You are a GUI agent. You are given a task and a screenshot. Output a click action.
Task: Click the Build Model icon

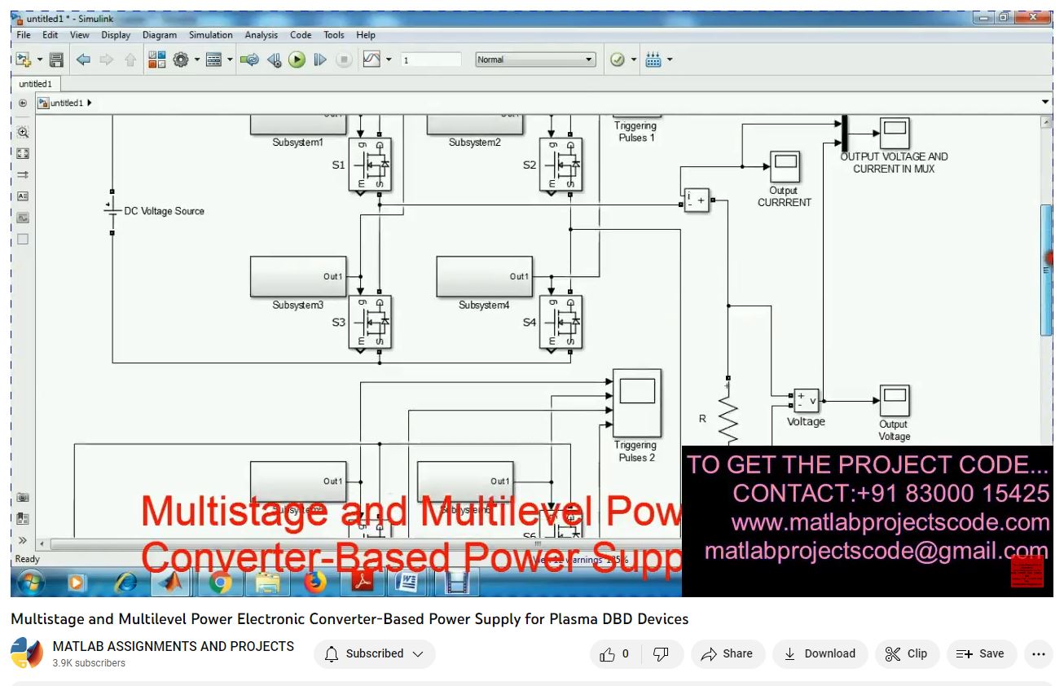[653, 59]
